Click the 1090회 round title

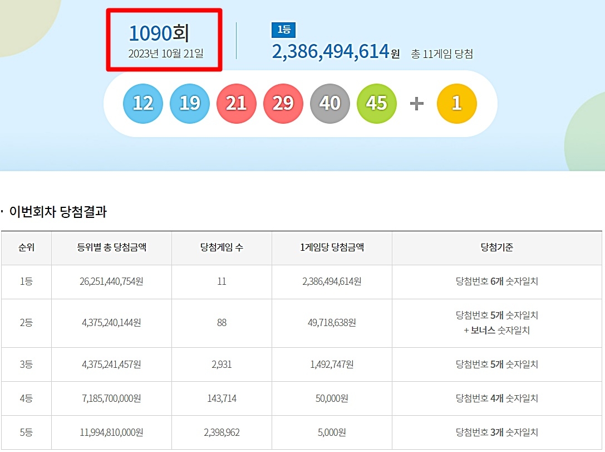[x=159, y=34]
